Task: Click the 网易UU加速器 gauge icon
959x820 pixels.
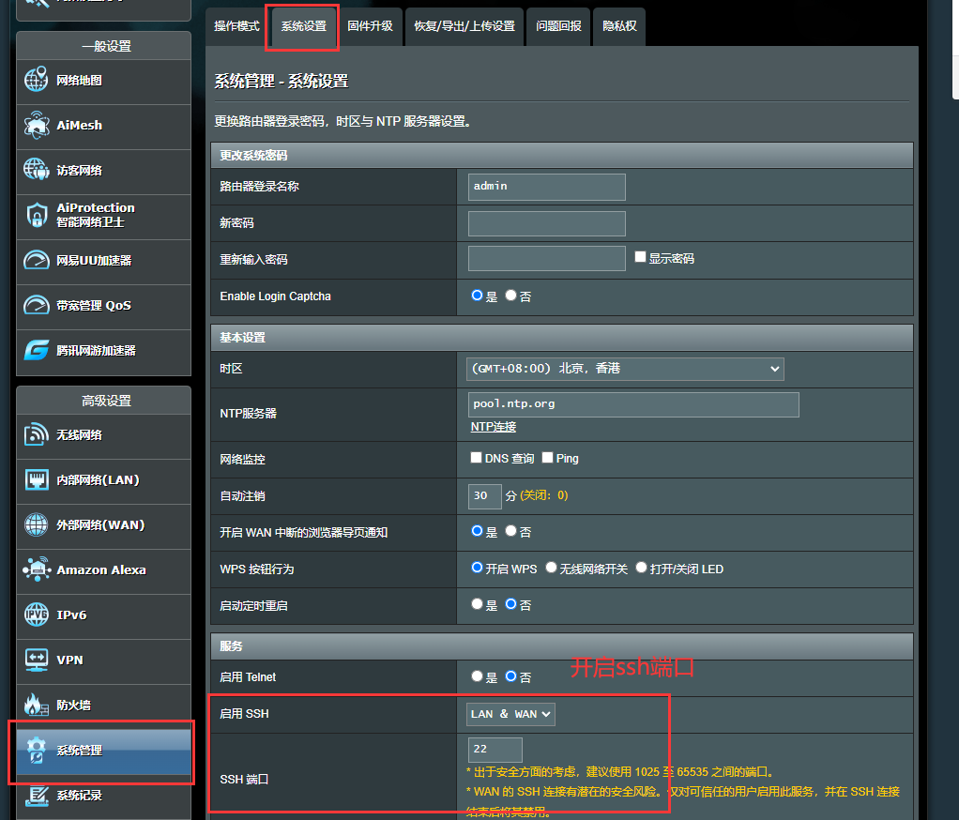Action: (x=36, y=261)
